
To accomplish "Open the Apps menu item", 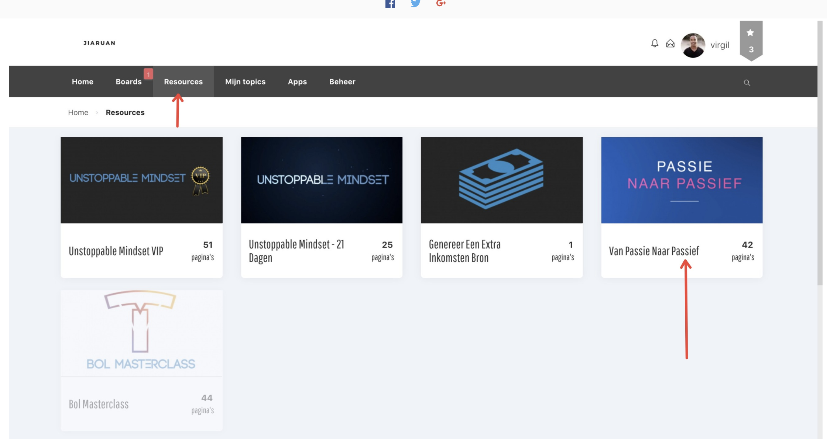I will 297,81.
